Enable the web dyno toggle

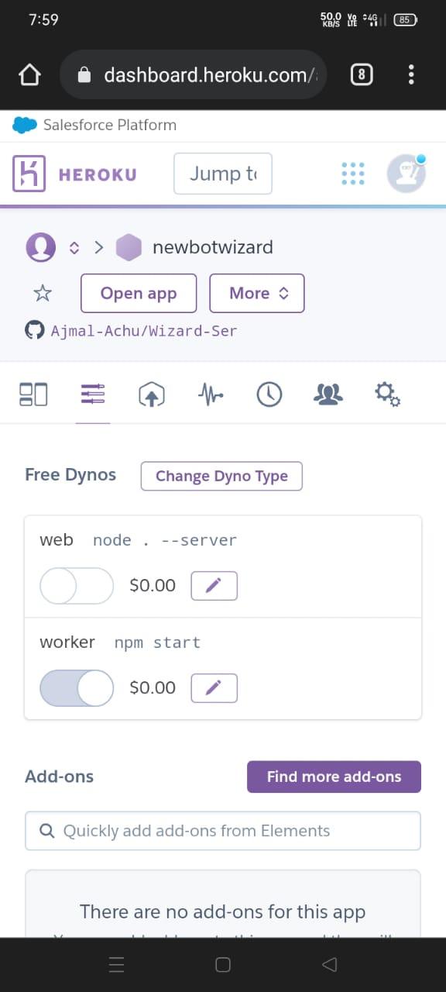[76, 586]
